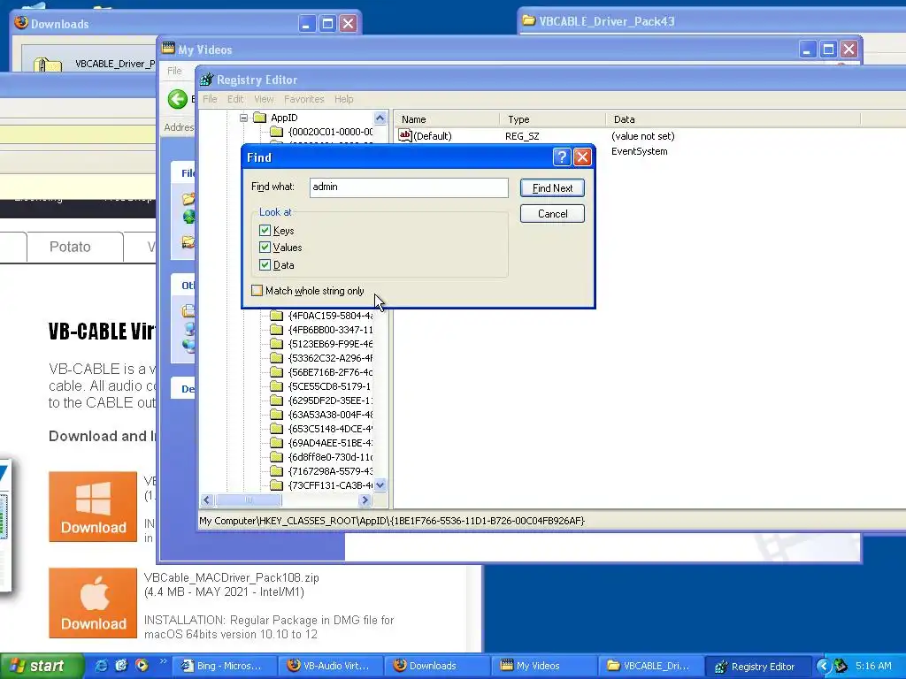Expand hidden system tray icons arrow

pyautogui.click(x=823, y=666)
